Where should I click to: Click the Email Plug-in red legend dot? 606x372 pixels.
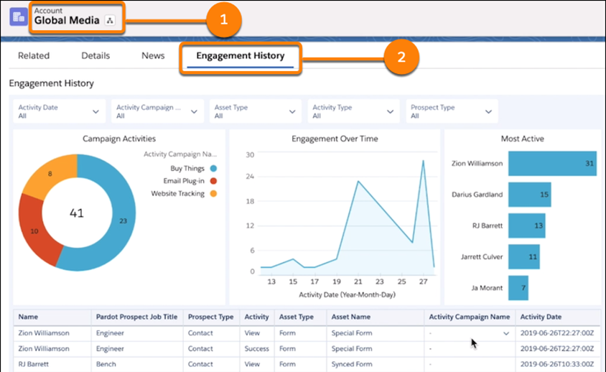point(214,181)
